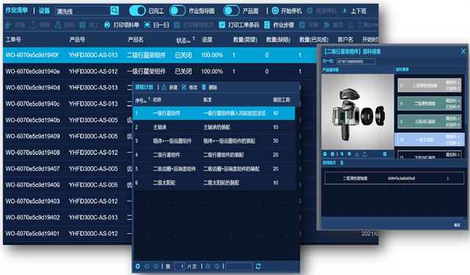
Task: Click the 确定 button in 投料信息 dialog
Action: pos(457,225)
